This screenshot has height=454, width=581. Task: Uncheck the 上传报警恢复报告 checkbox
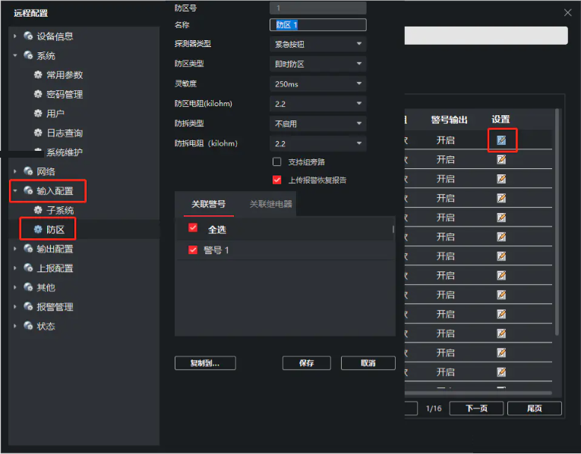pyautogui.click(x=276, y=180)
